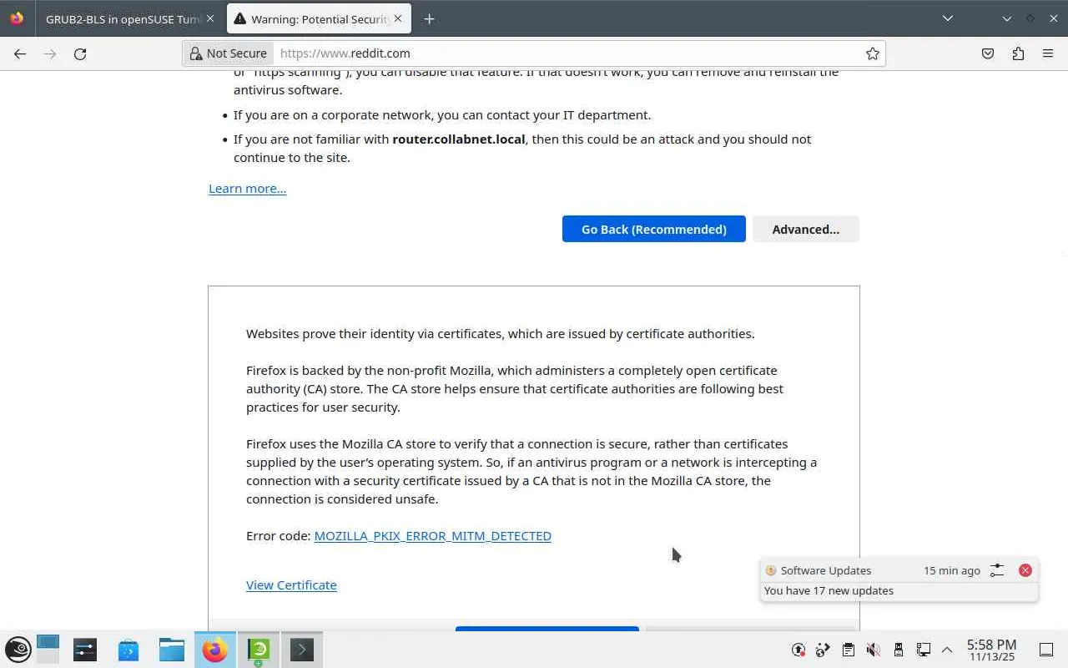This screenshot has height=668, width=1068.
Task: Open the clipboard tray icon
Action: pyautogui.click(x=849, y=650)
